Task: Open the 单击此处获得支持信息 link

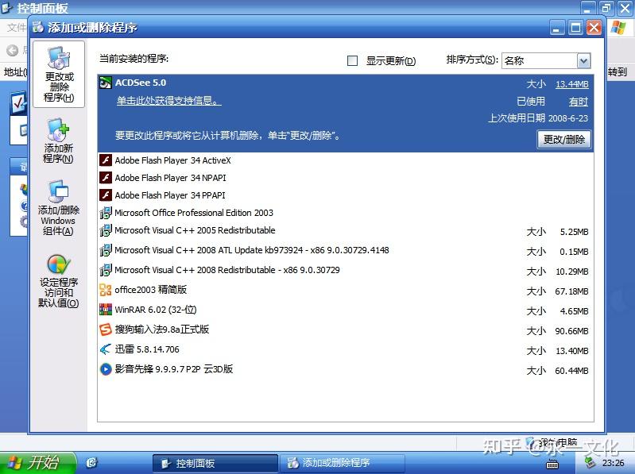Action: [x=168, y=100]
